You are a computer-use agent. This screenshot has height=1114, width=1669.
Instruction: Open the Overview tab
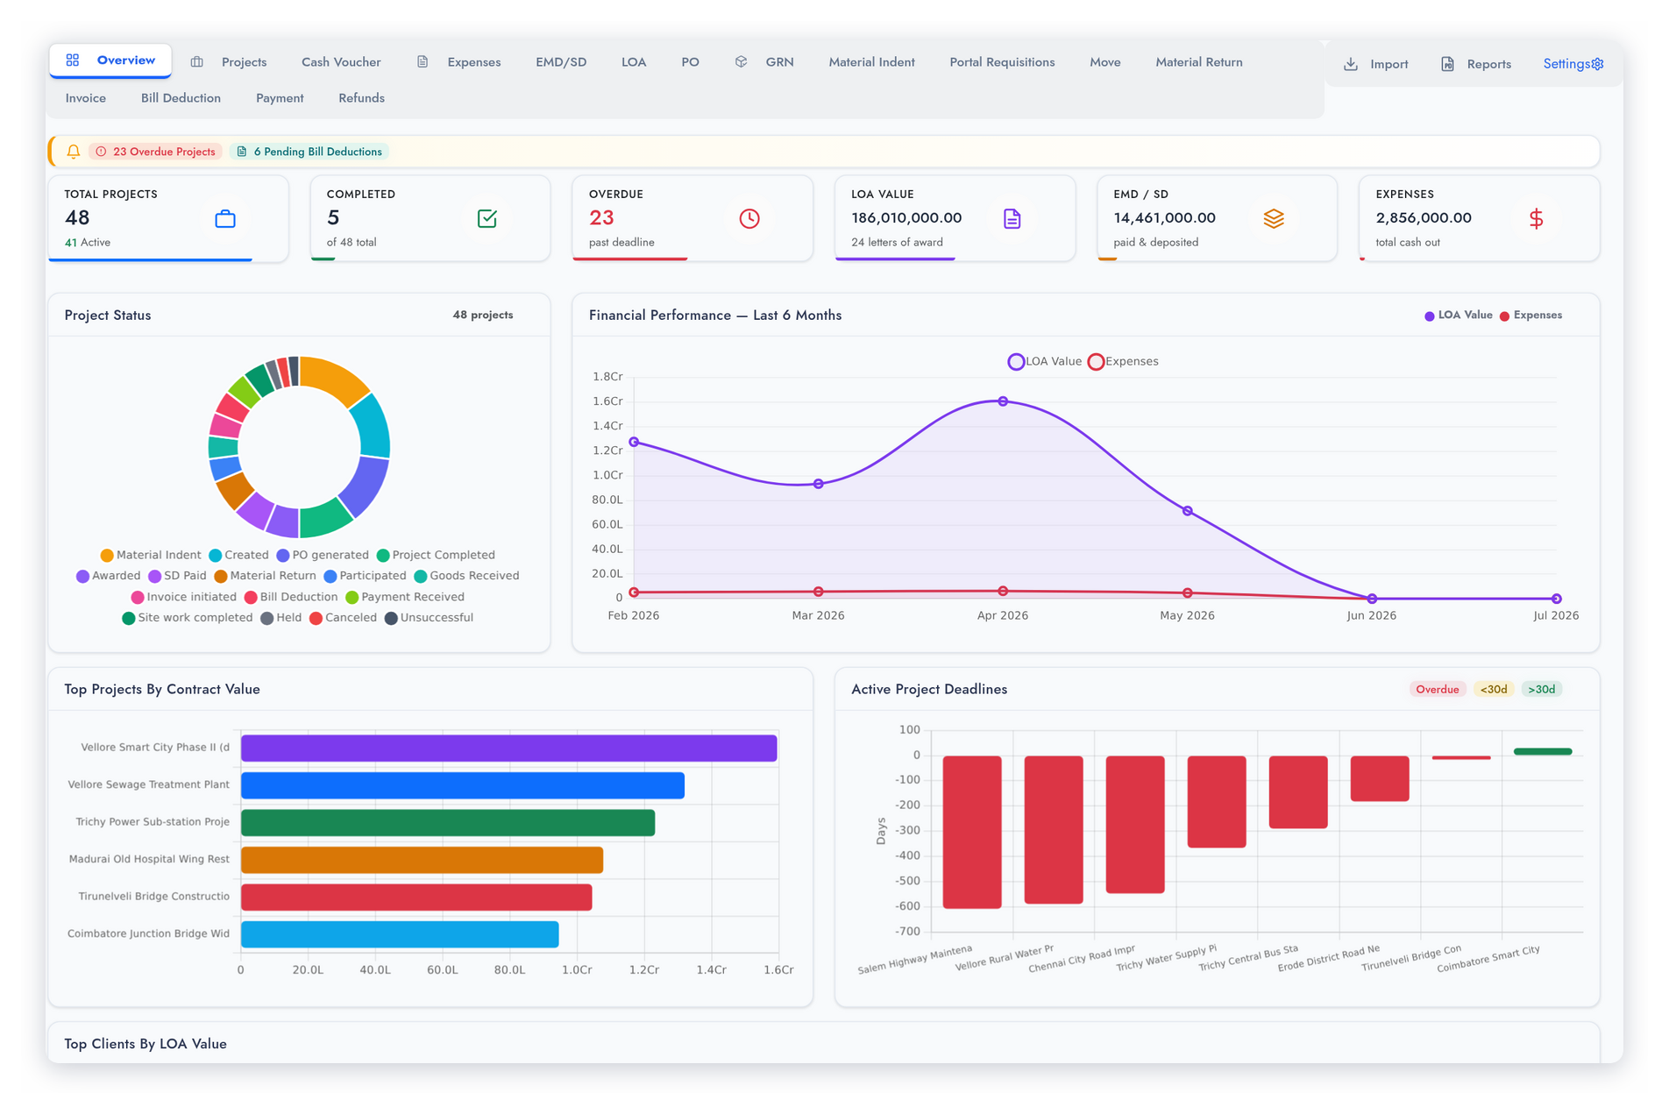(x=110, y=60)
